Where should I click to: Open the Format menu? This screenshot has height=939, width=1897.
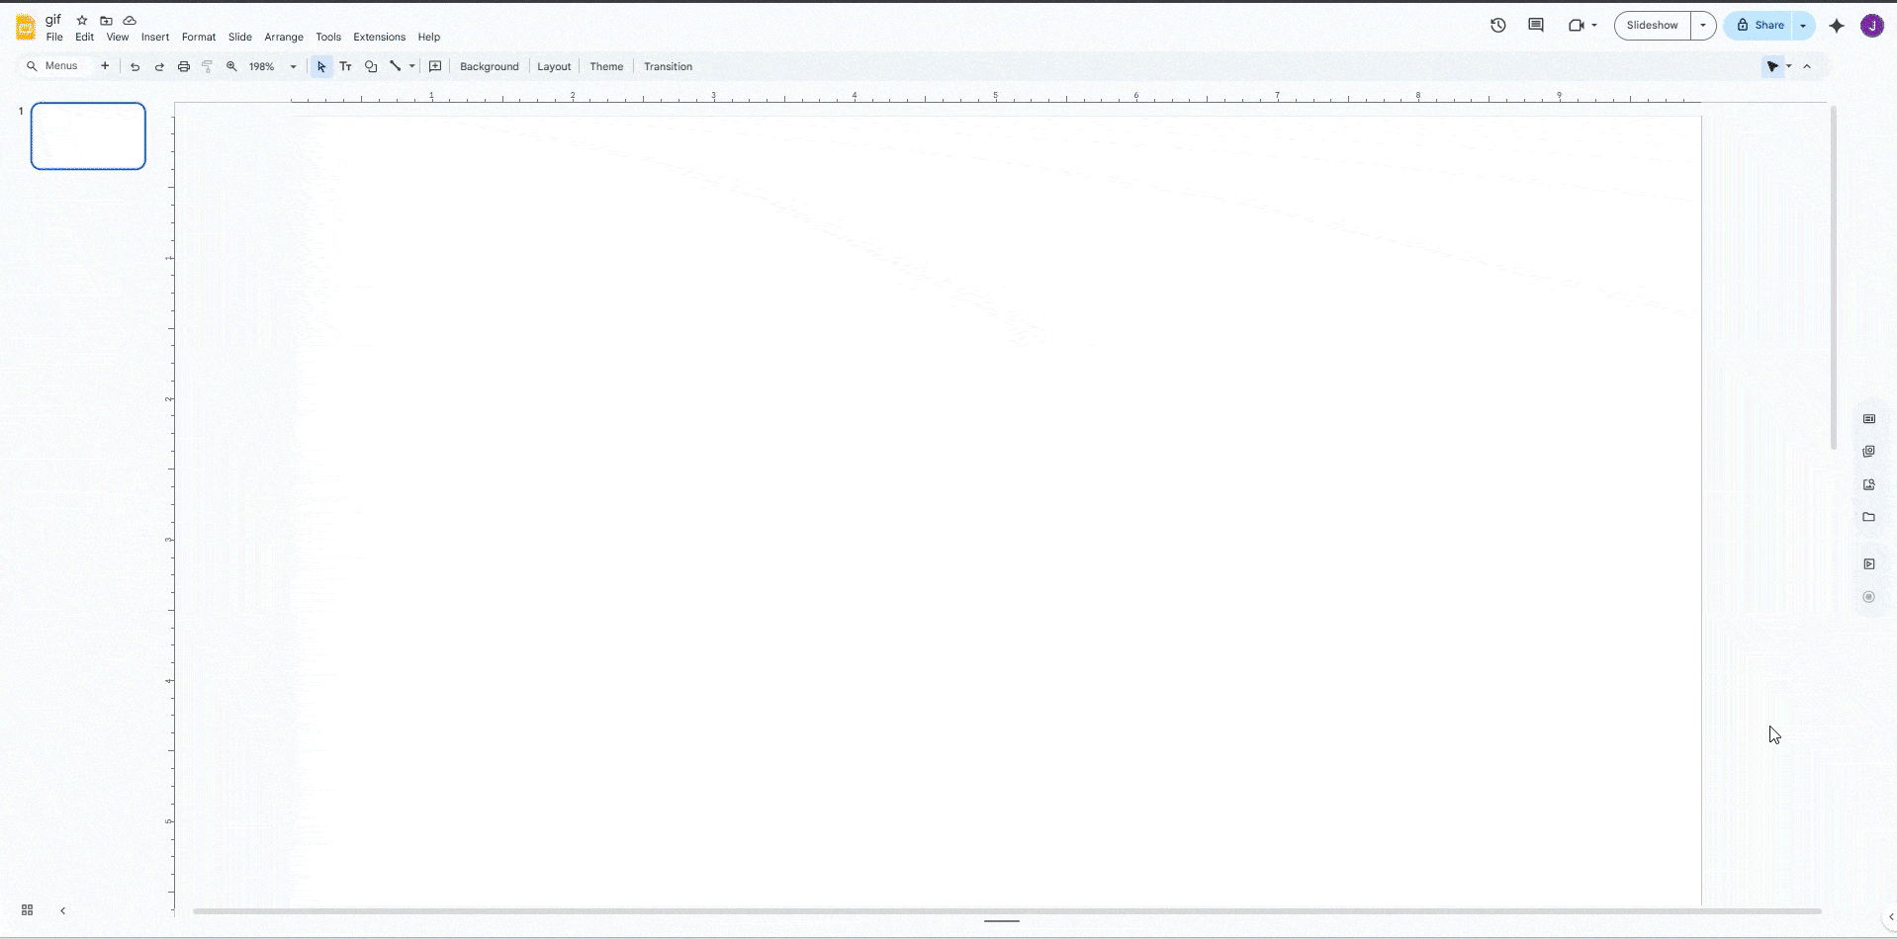click(198, 37)
